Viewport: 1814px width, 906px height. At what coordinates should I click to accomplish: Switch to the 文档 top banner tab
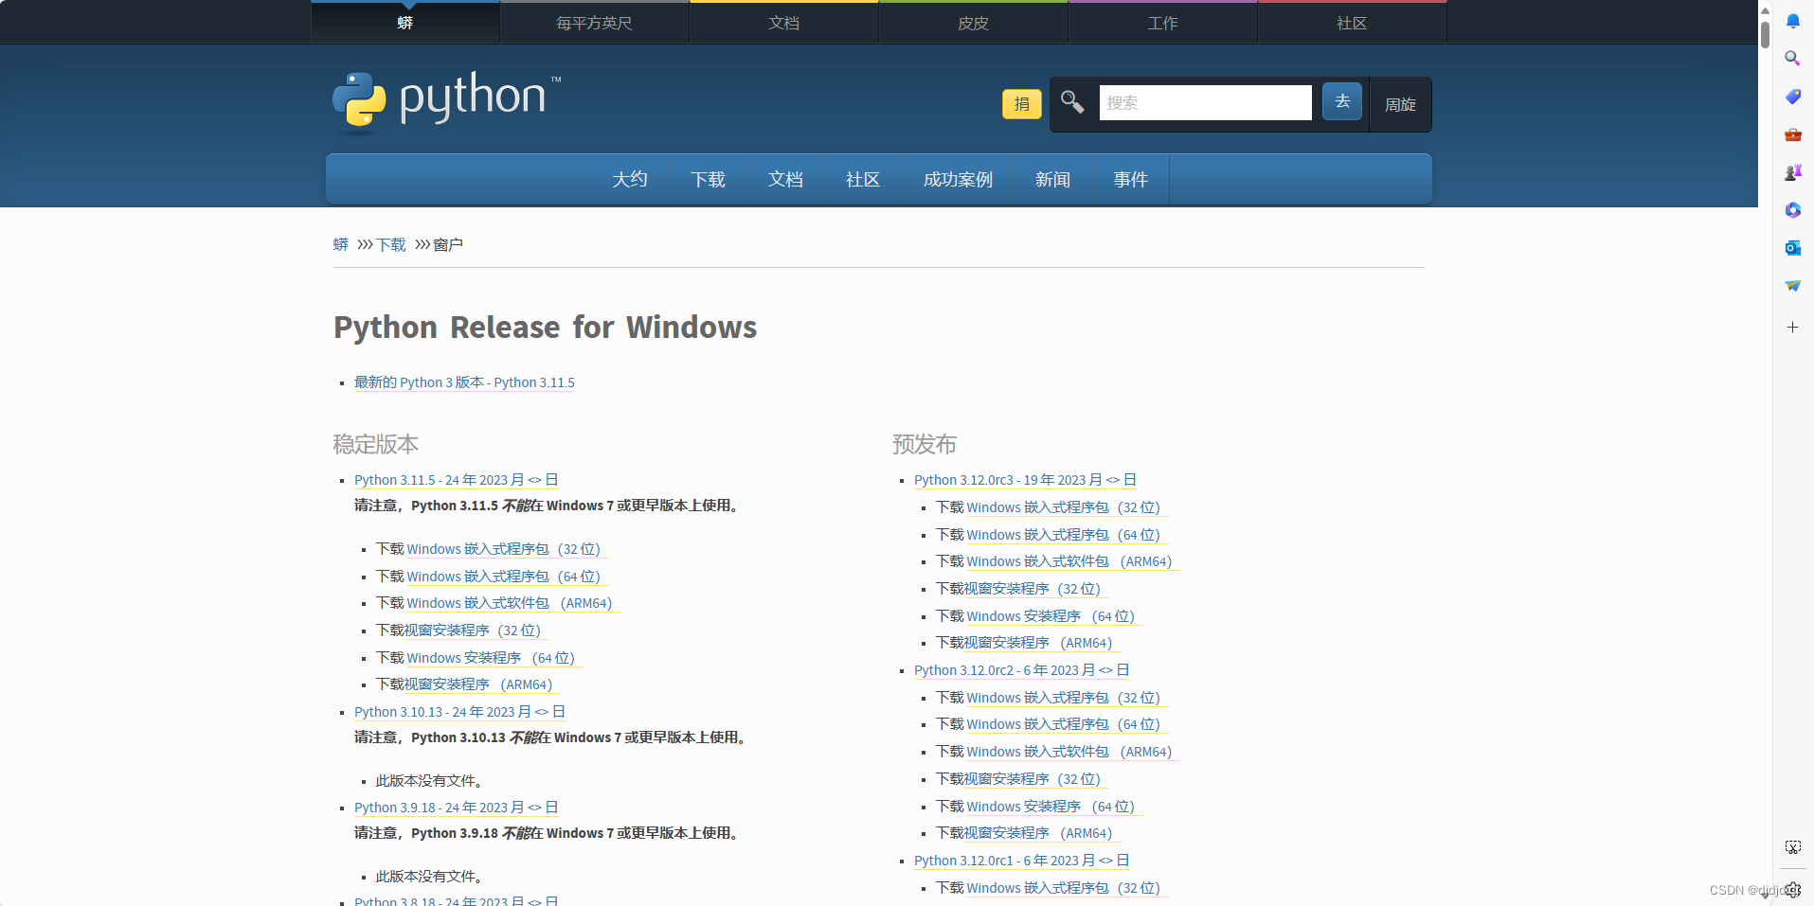[783, 22]
